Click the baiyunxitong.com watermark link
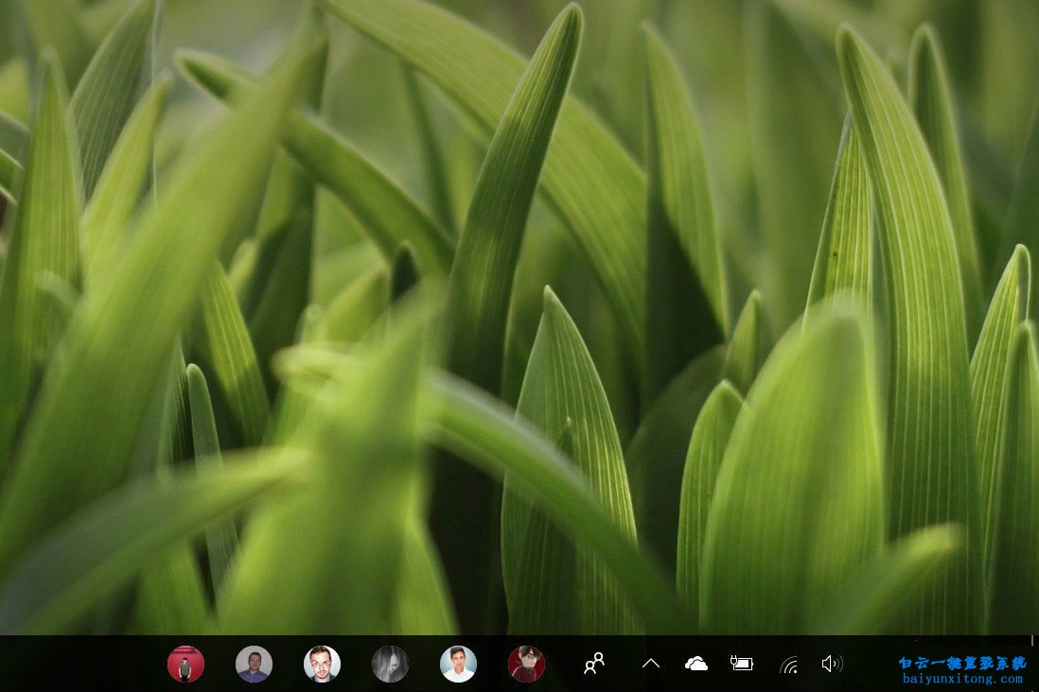Viewport: 1039px width, 692px height. tap(961, 679)
